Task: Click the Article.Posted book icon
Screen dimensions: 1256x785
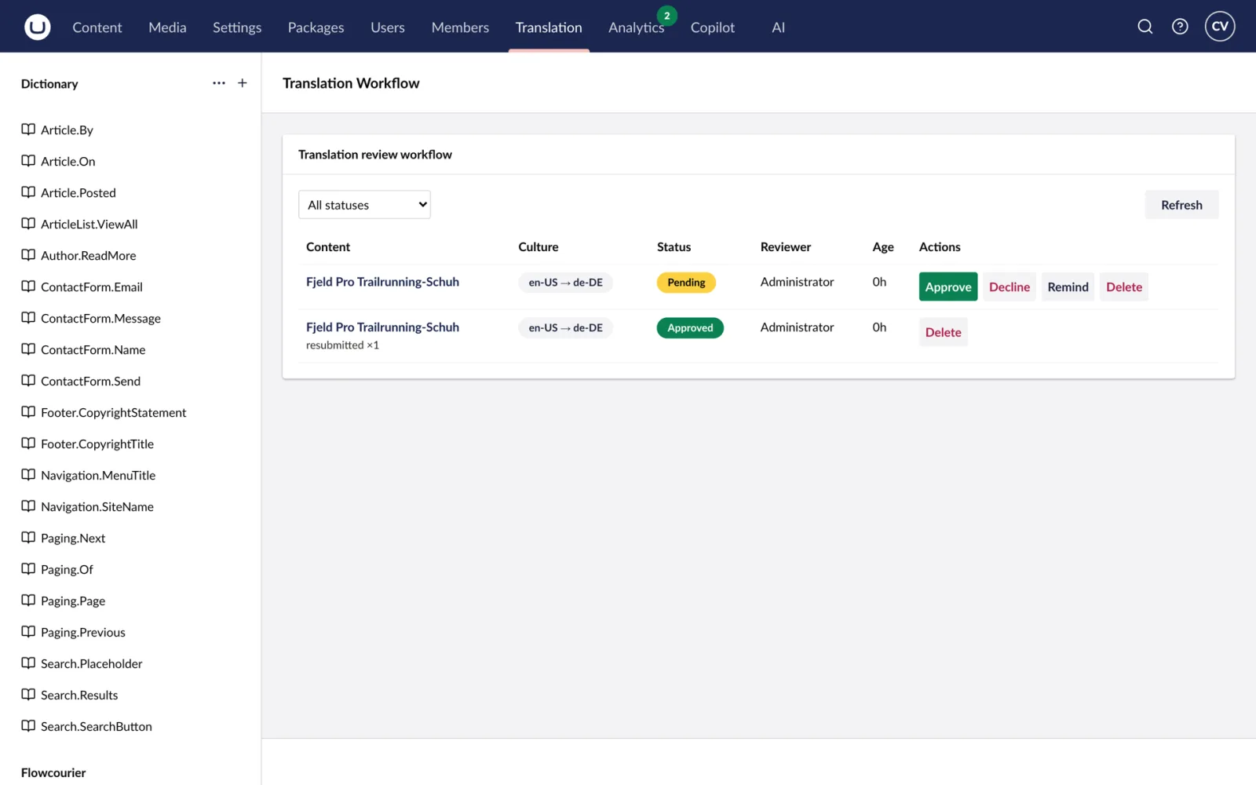Action: click(x=28, y=192)
